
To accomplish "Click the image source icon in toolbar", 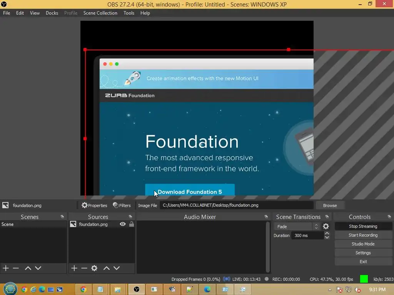I will (x=5, y=205).
